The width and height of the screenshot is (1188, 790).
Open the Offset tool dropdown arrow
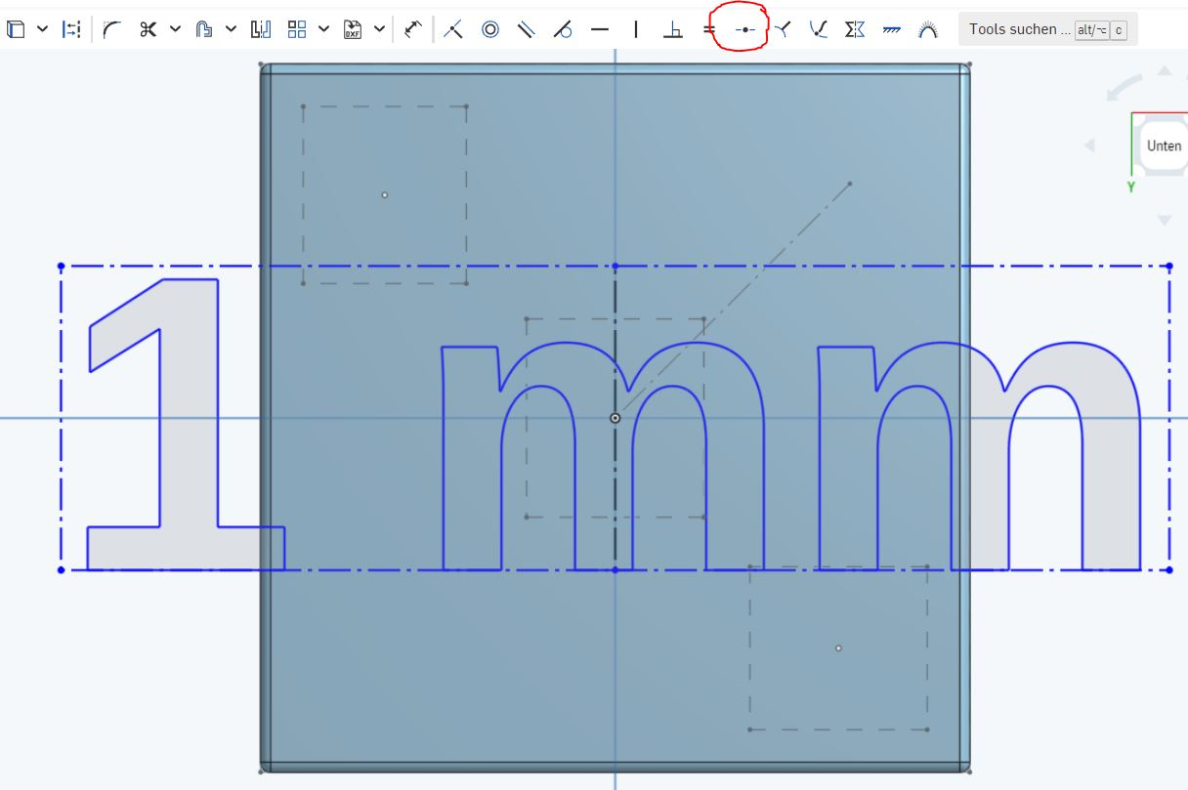(x=231, y=29)
